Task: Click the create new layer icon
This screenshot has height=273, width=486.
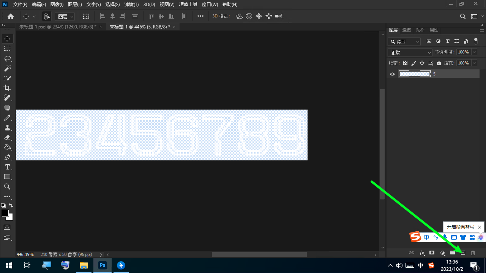Action: [463, 253]
